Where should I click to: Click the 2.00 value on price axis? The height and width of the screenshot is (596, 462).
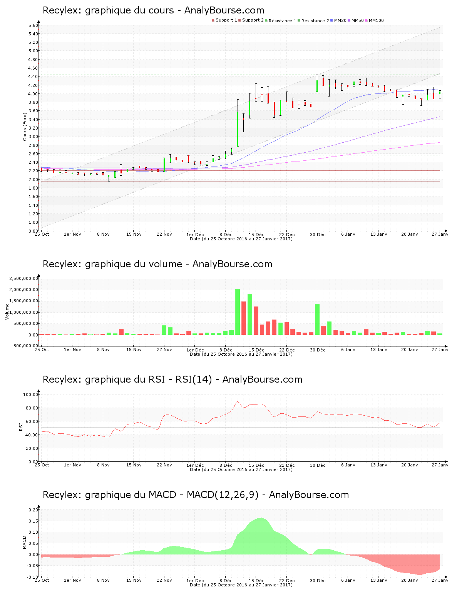coord(33,180)
